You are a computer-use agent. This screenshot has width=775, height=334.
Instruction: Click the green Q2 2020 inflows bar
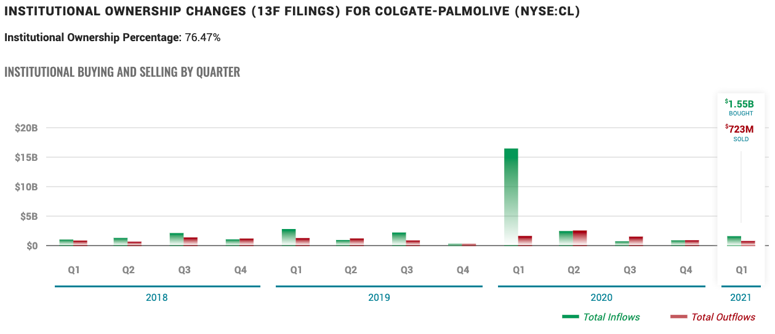pyautogui.click(x=566, y=238)
